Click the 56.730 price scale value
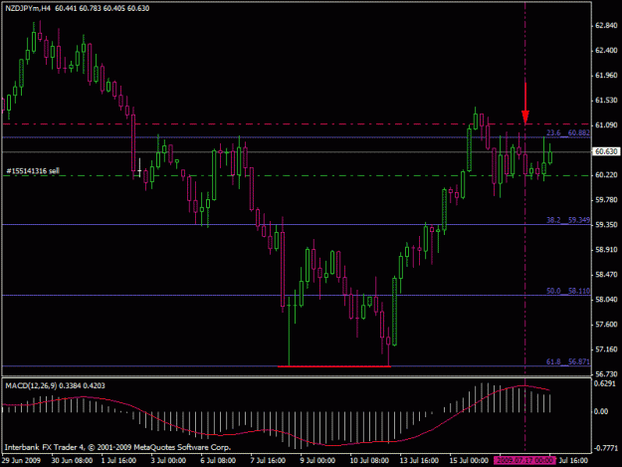This screenshot has width=622, height=467. click(x=606, y=374)
